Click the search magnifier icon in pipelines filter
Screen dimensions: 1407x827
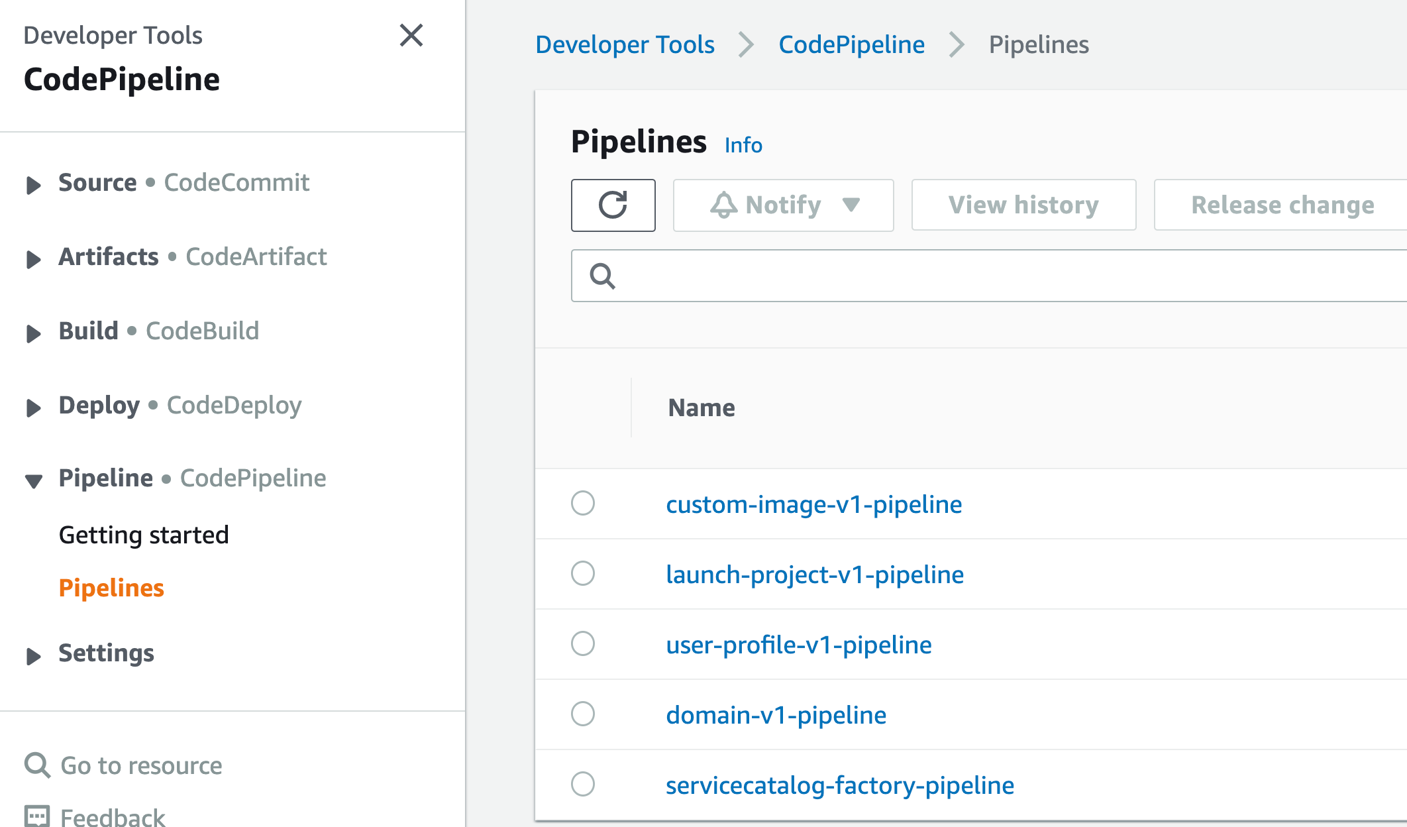point(603,276)
